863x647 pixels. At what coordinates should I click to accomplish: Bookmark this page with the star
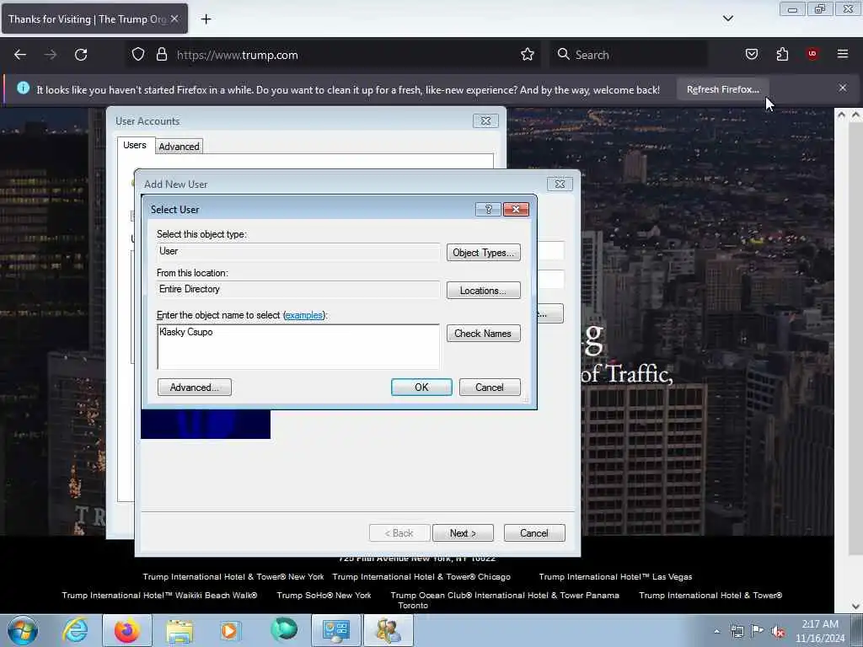528,55
